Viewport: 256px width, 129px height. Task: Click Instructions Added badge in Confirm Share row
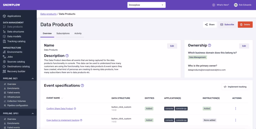pyautogui.click(x=207, y=109)
